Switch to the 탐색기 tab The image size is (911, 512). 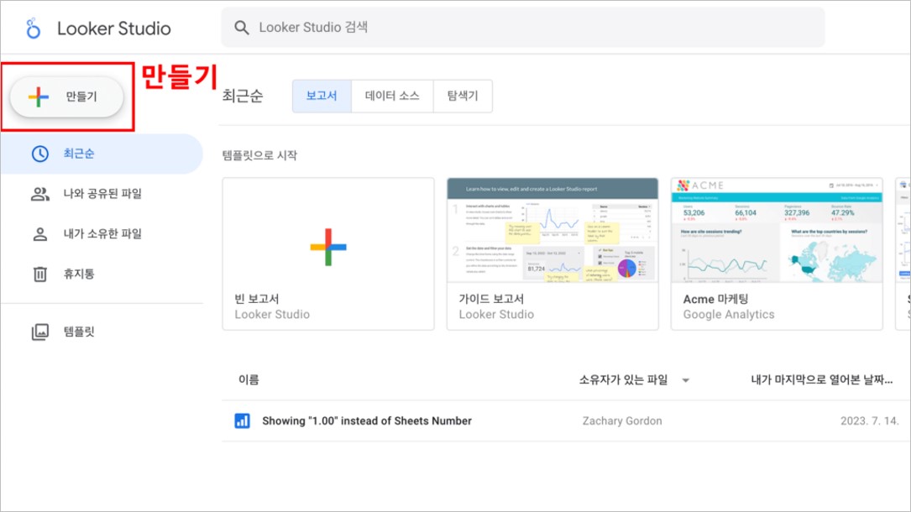coord(463,96)
